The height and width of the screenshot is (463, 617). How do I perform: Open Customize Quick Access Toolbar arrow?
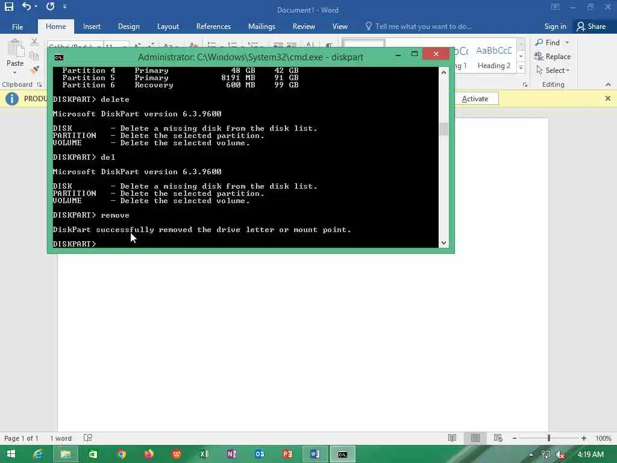click(x=64, y=7)
